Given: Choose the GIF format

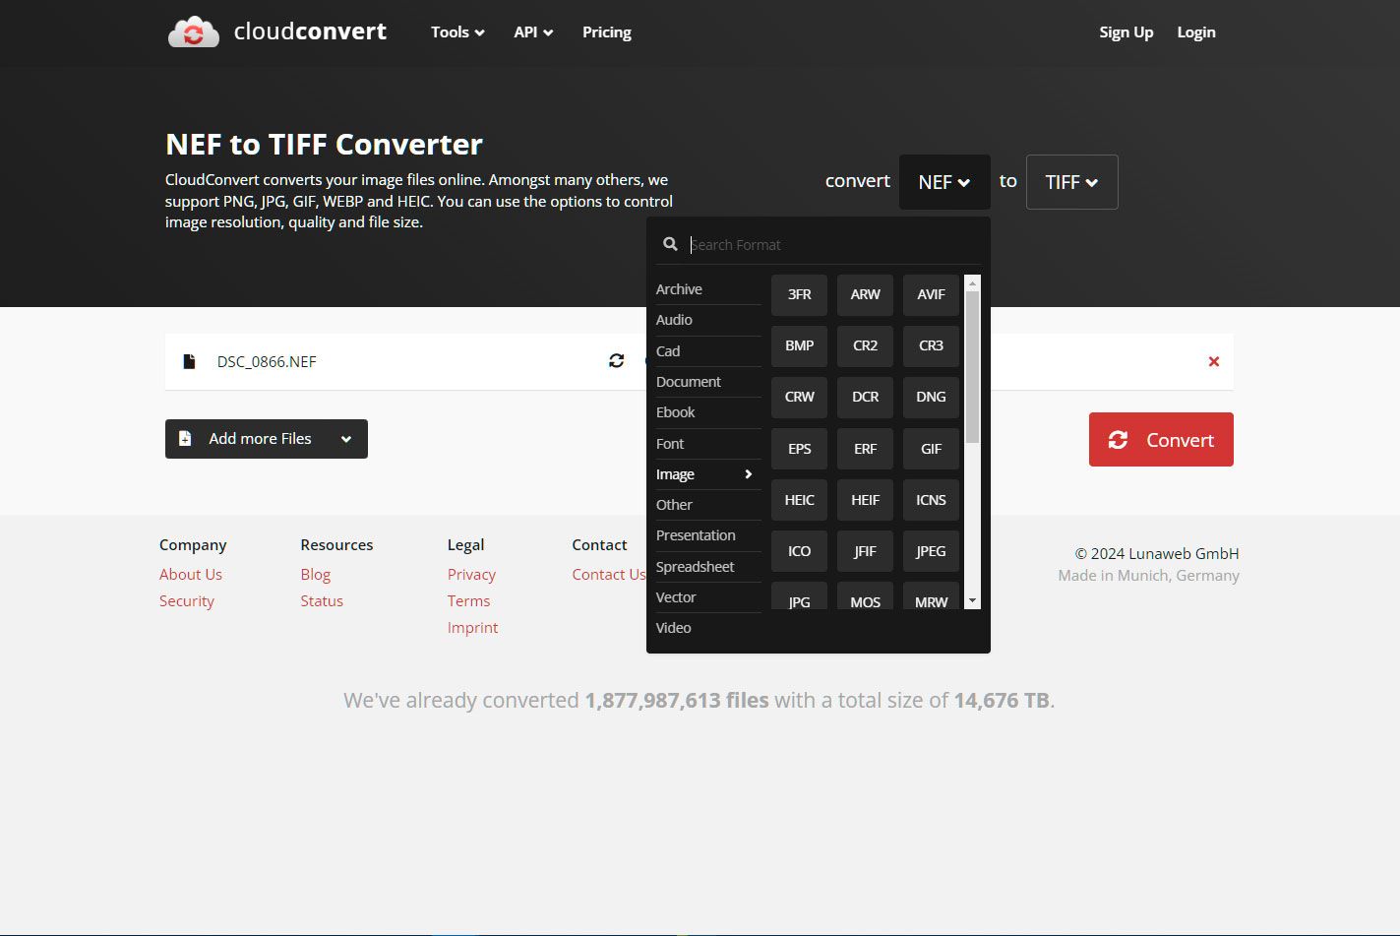Looking at the screenshot, I should coord(931,449).
